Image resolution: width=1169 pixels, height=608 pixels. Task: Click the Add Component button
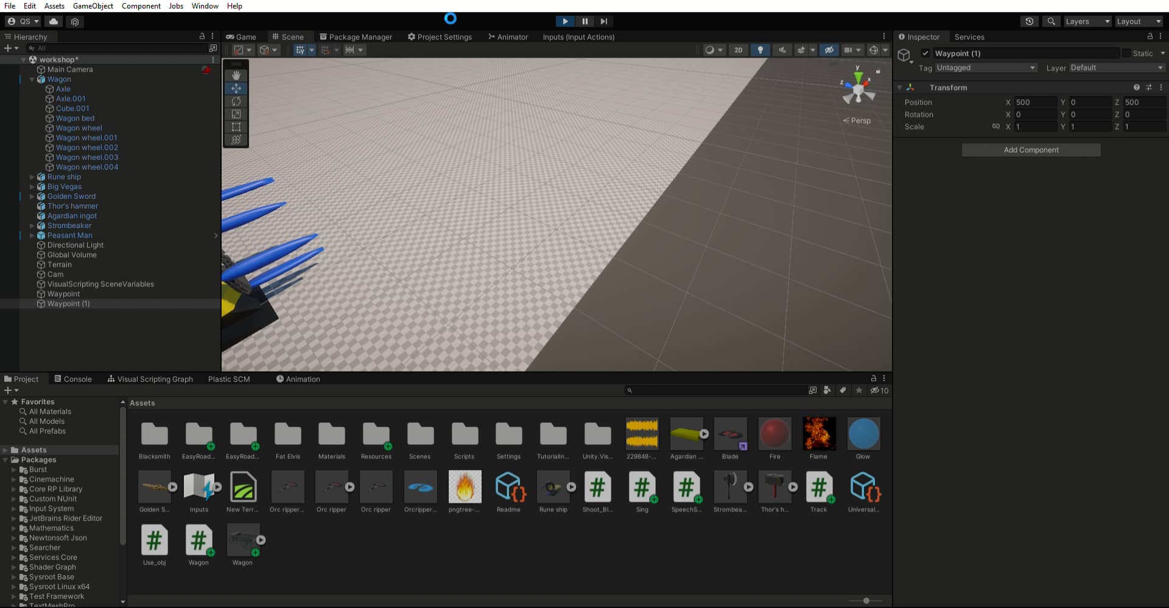[1031, 150]
